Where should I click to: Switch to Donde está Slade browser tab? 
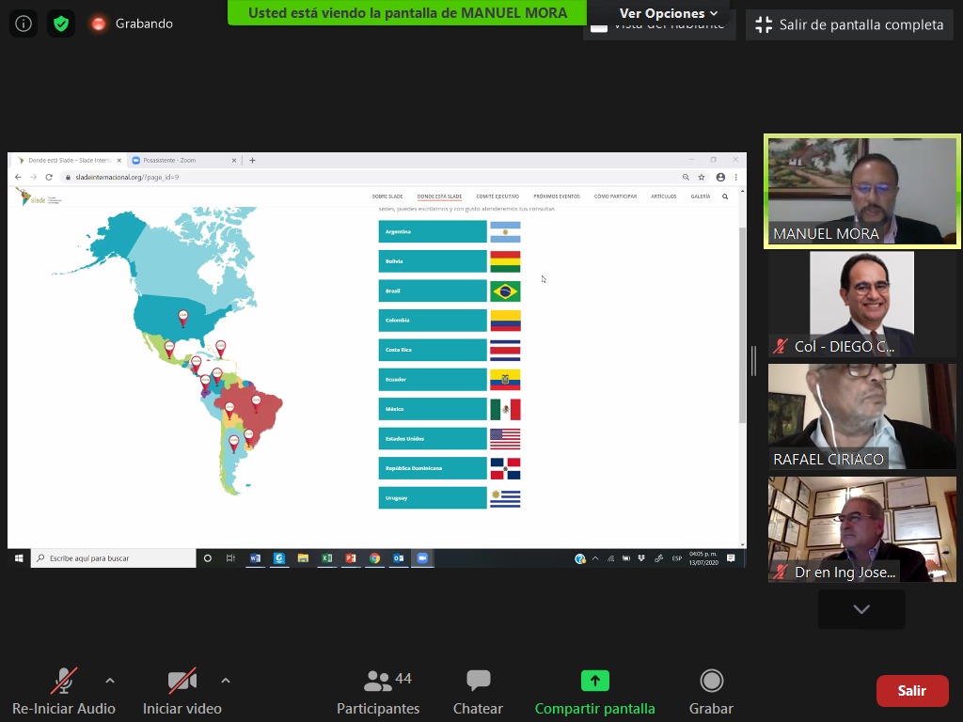[x=69, y=160]
